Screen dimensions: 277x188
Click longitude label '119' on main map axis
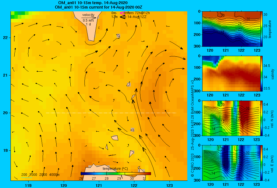[x=29, y=186]
